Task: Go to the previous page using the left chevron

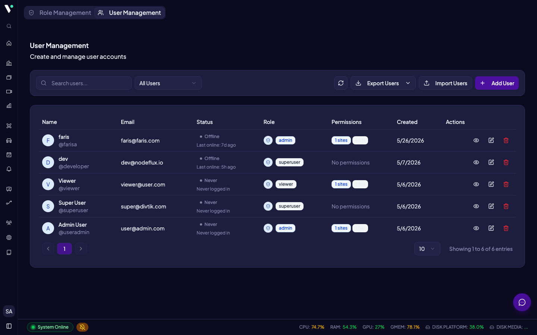Action: point(48,249)
